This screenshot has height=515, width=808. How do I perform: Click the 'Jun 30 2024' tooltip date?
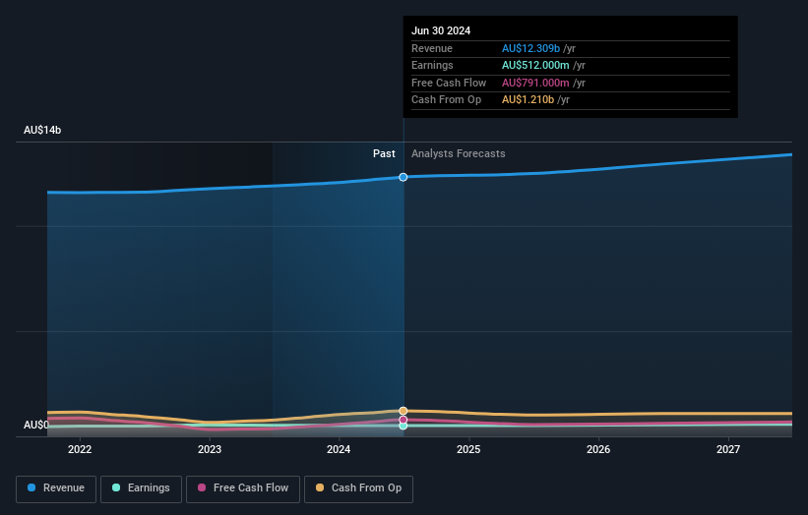tap(441, 30)
